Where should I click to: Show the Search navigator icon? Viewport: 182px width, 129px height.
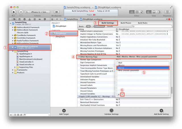[24, 19]
